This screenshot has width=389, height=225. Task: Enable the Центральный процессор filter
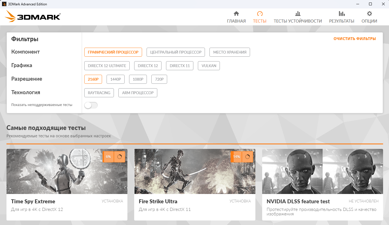pos(176,52)
